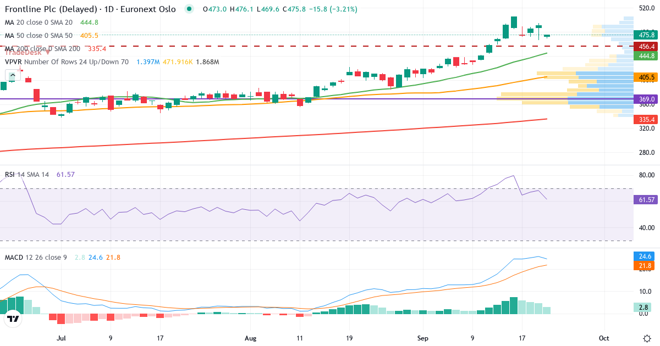The width and height of the screenshot is (660, 346).
Task: Click the −15.8 (−3.21%) change value
Action: click(333, 9)
